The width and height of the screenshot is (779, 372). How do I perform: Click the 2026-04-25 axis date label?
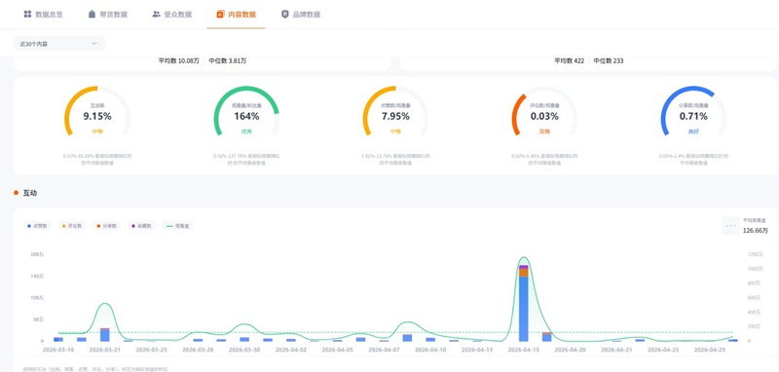click(710, 350)
